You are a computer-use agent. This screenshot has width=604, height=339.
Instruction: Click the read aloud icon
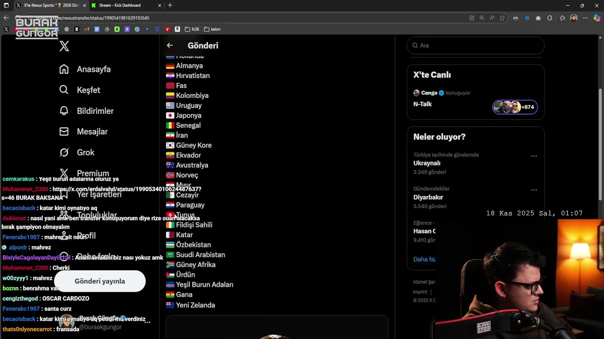[492, 18]
